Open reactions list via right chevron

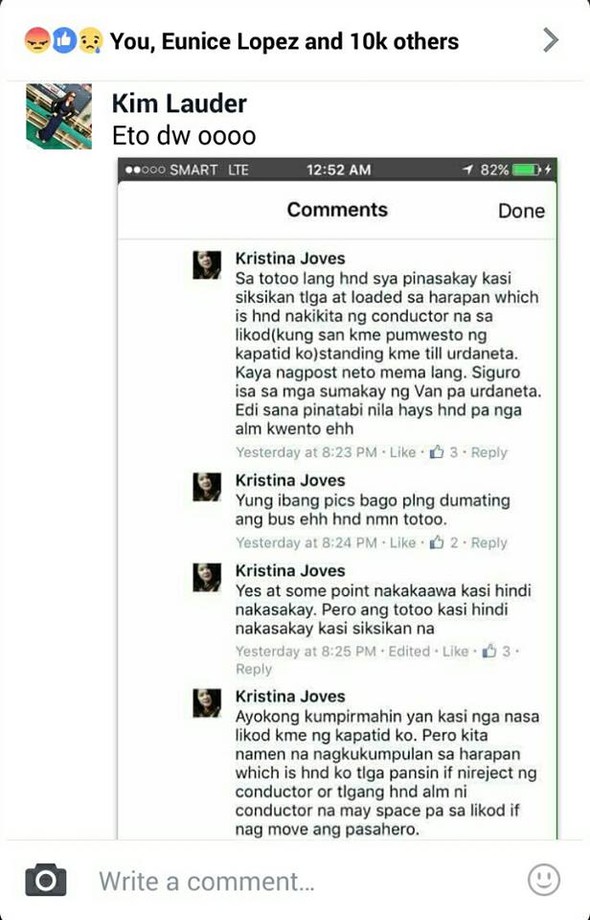[550, 40]
